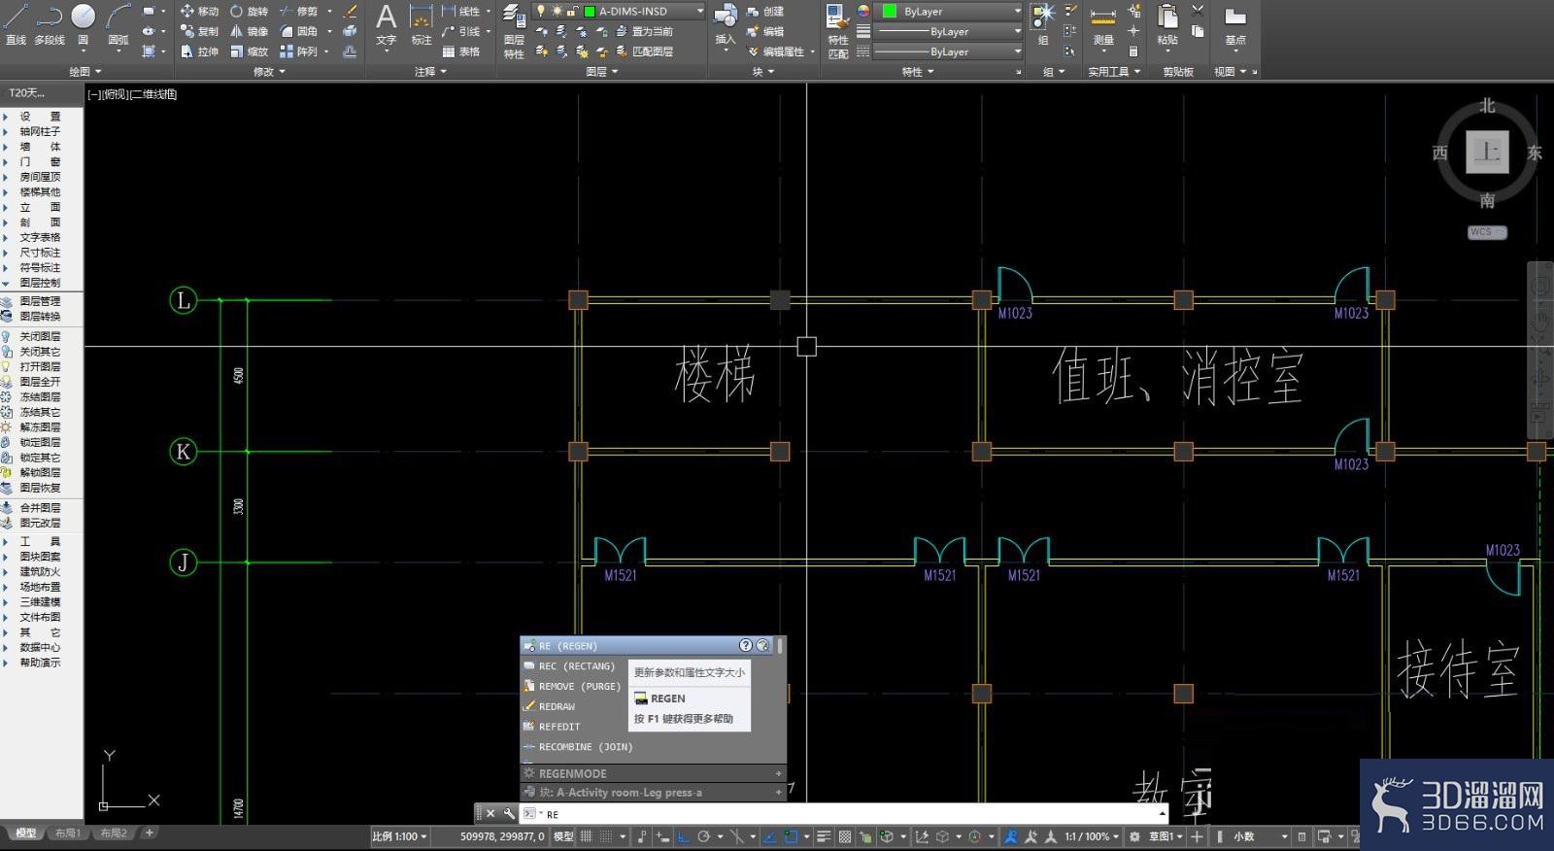1554x851 pixels.
Task: Toggle ortho mode in status bar
Action: pyautogui.click(x=683, y=836)
